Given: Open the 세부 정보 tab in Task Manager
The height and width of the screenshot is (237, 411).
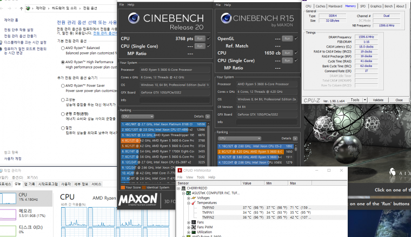Looking at the screenshot, I should (81, 184).
